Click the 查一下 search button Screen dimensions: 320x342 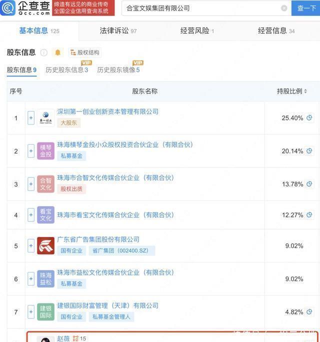[x=305, y=8]
